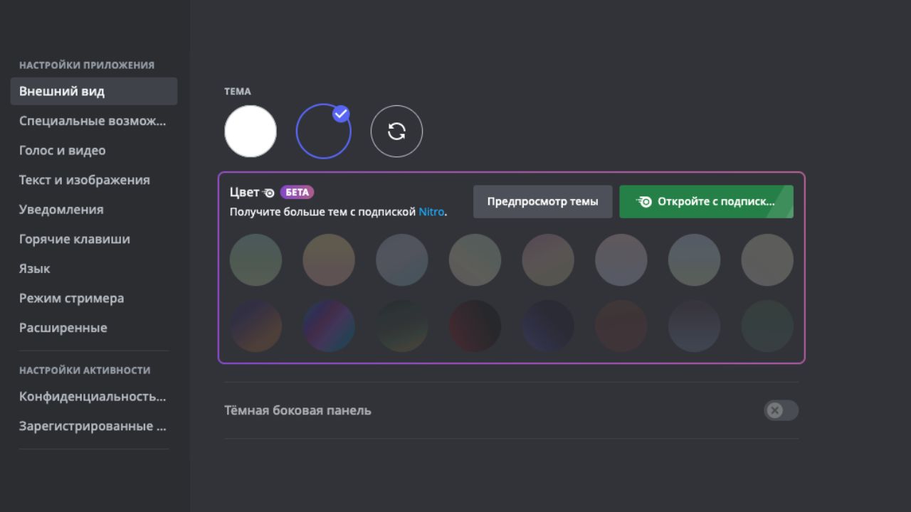This screenshot has height=512, width=911.
Task: Open Внешний вид settings
Action: coord(94,91)
